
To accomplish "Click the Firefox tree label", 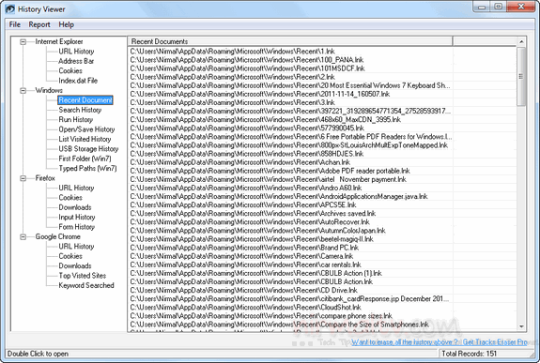I will [x=45, y=178].
